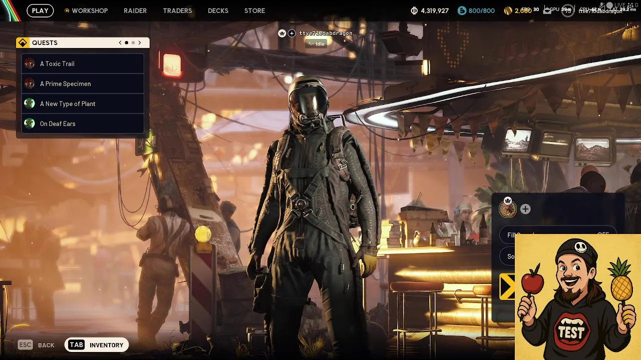Viewport: 641px width, 360px height.
Task: Click the 4,319,927 coin balance
Action: pos(434,10)
